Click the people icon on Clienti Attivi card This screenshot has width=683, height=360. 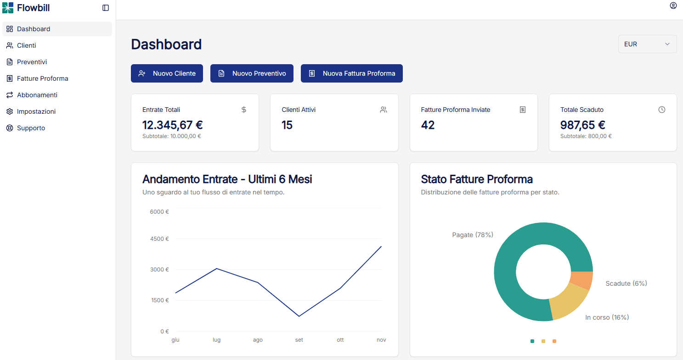383,110
